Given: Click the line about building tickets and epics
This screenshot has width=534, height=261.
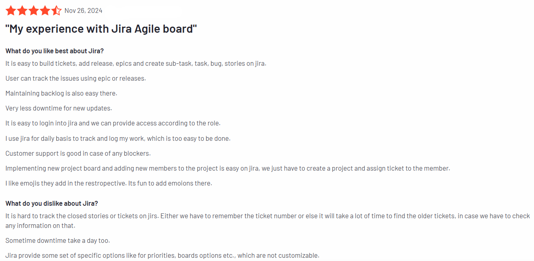Looking at the screenshot, I should tap(136, 63).
